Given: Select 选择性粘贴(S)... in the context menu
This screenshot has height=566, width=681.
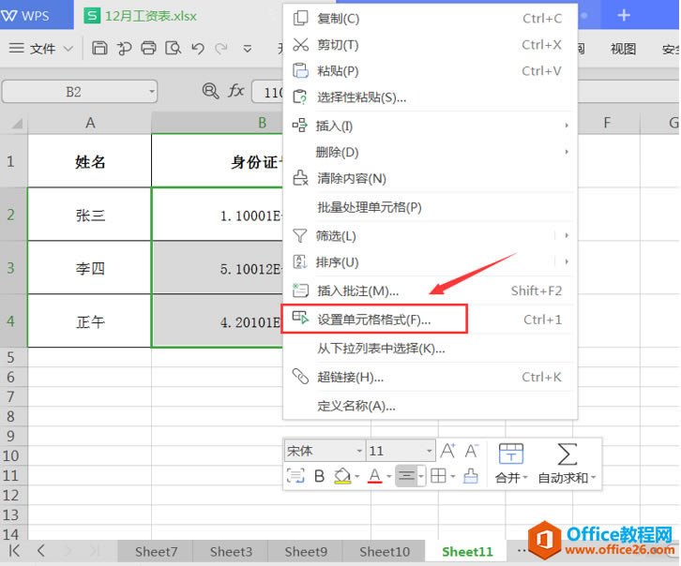Looking at the screenshot, I should click(430, 97).
